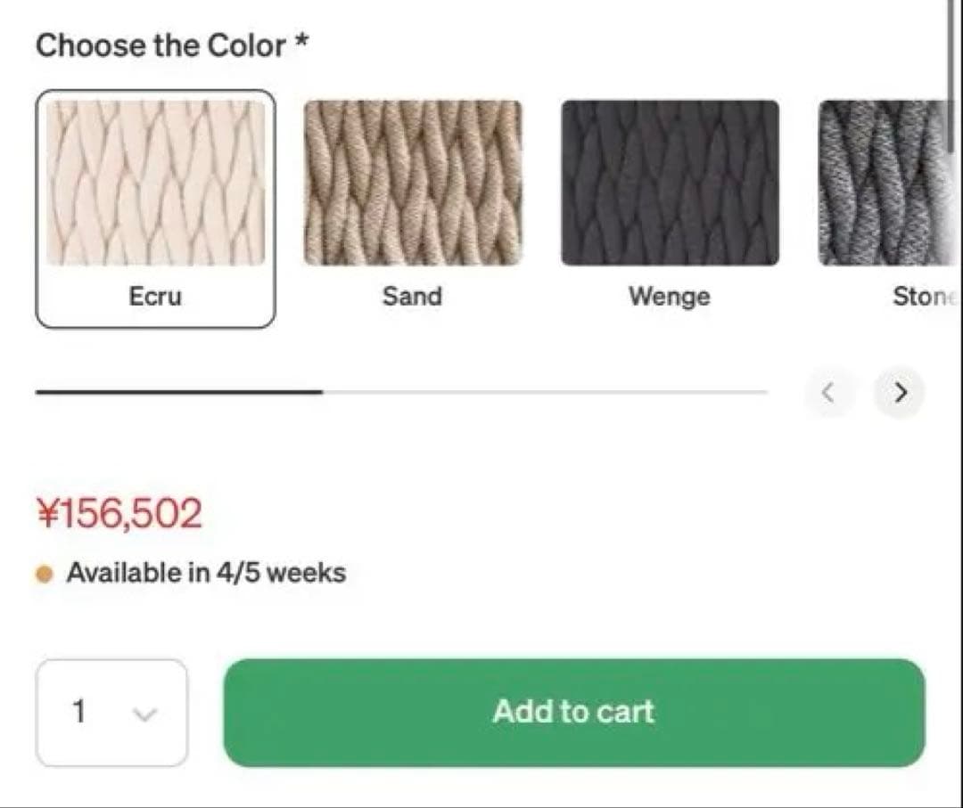
Task: Click the light gray carousel scroll track
Action: pyautogui.click(x=544, y=392)
